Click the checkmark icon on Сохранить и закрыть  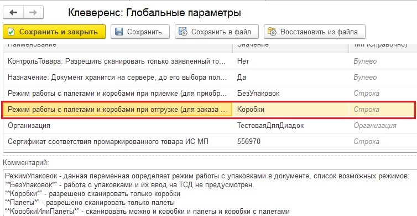click(x=11, y=32)
